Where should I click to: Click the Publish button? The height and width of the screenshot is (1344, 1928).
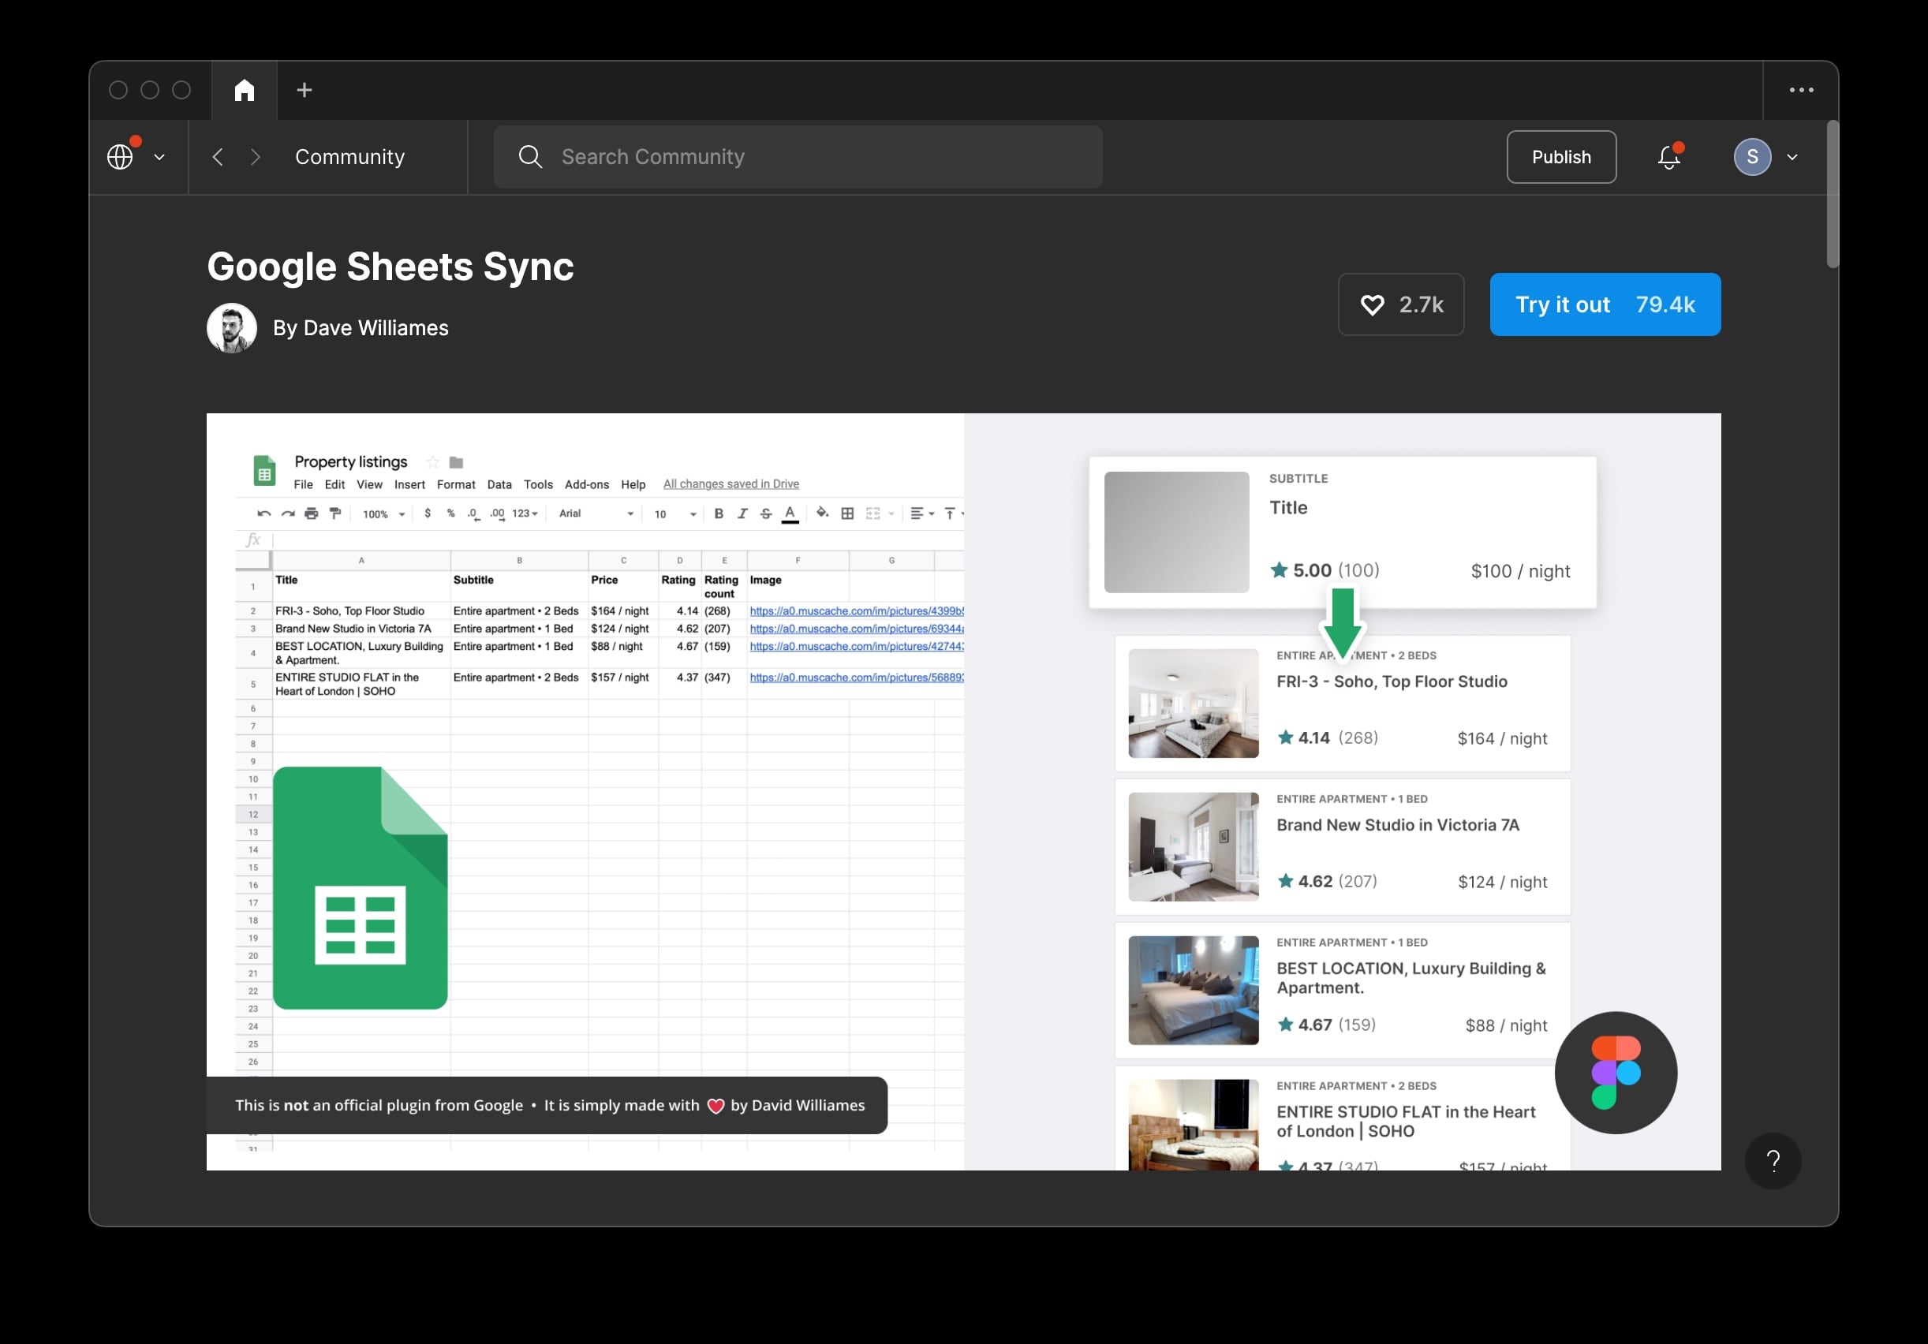1560,157
